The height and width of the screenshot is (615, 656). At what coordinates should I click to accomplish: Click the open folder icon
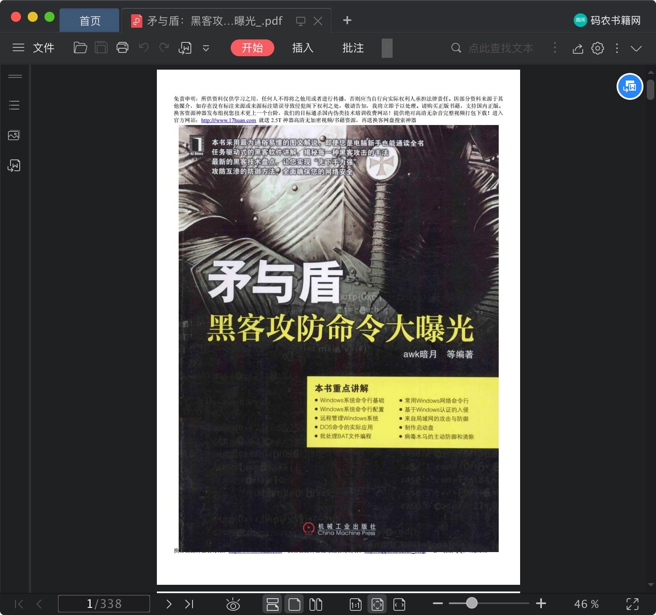tap(80, 48)
